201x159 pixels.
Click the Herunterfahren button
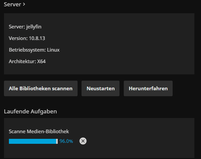[x=148, y=88]
